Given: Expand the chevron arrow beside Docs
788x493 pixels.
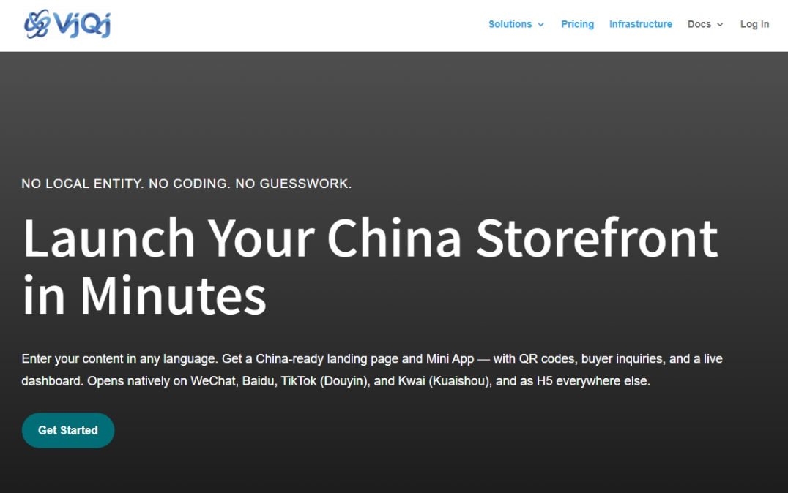Looking at the screenshot, I should pyautogui.click(x=720, y=25).
